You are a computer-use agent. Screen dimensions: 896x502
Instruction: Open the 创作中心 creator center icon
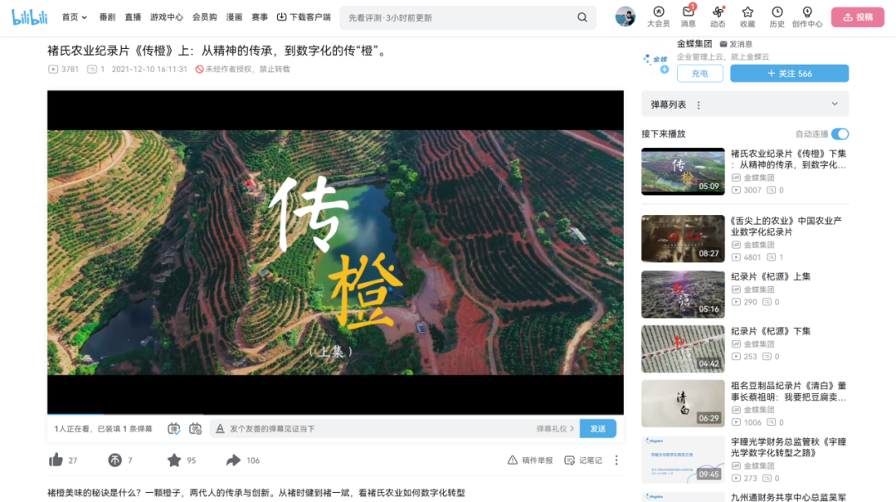click(807, 17)
